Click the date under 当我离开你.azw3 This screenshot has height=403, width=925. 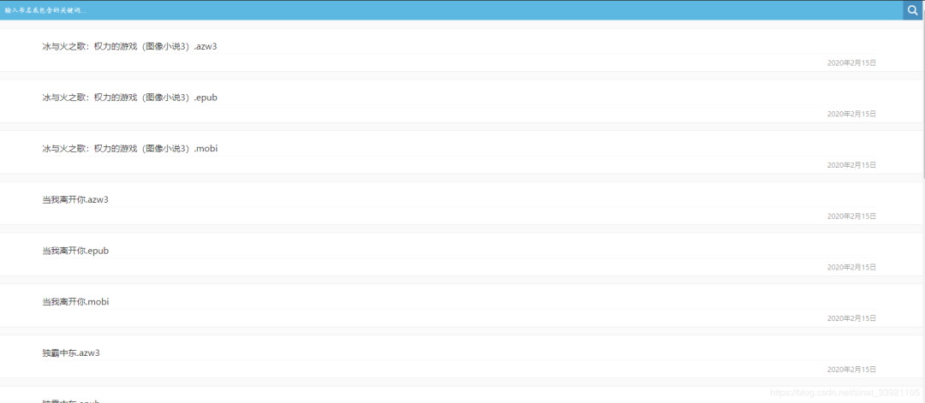tap(851, 216)
